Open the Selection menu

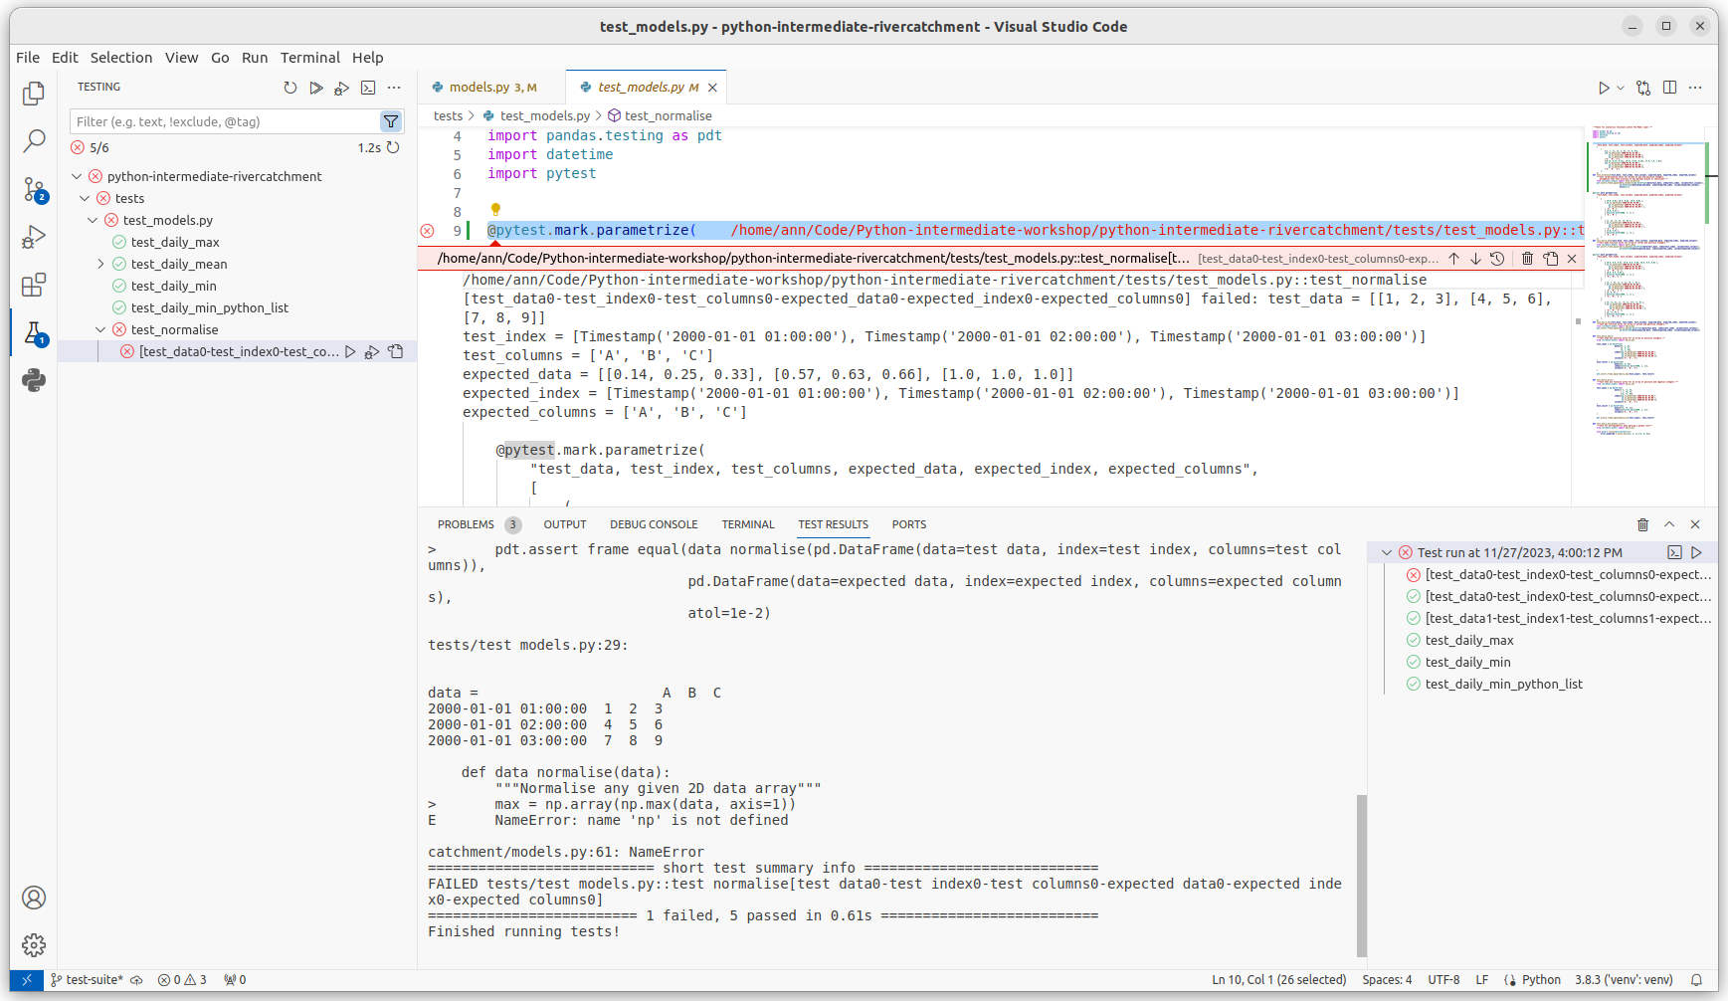(x=121, y=58)
